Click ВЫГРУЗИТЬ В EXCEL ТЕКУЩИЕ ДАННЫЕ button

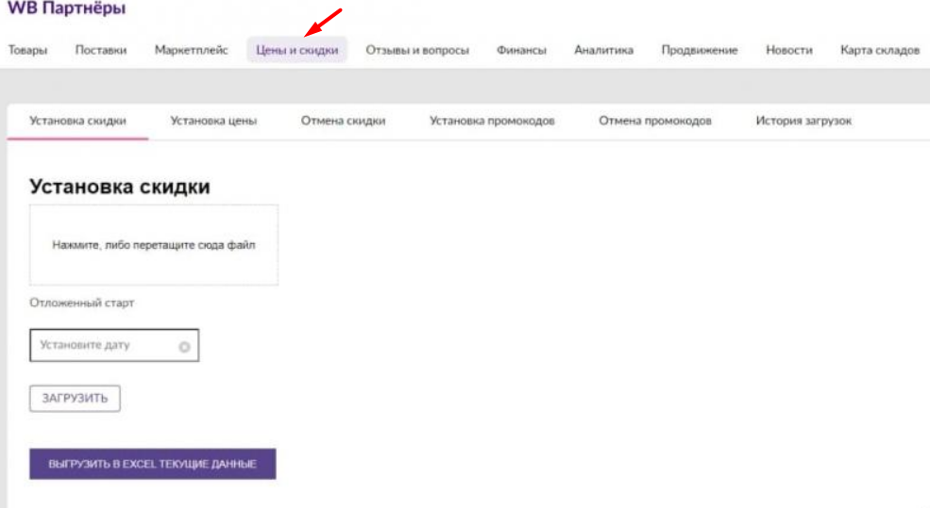pyautogui.click(x=152, y=464)
